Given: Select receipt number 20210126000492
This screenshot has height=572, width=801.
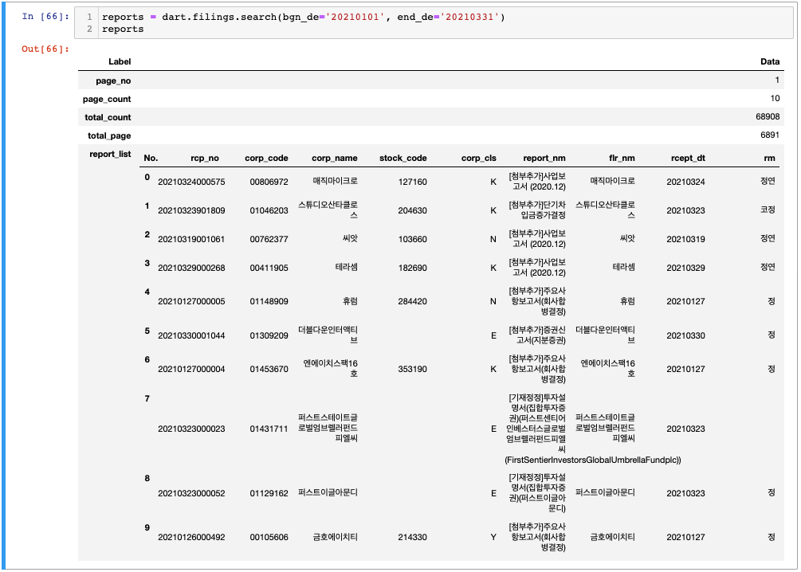Looking at the screenshot, I should pos(191,537).
